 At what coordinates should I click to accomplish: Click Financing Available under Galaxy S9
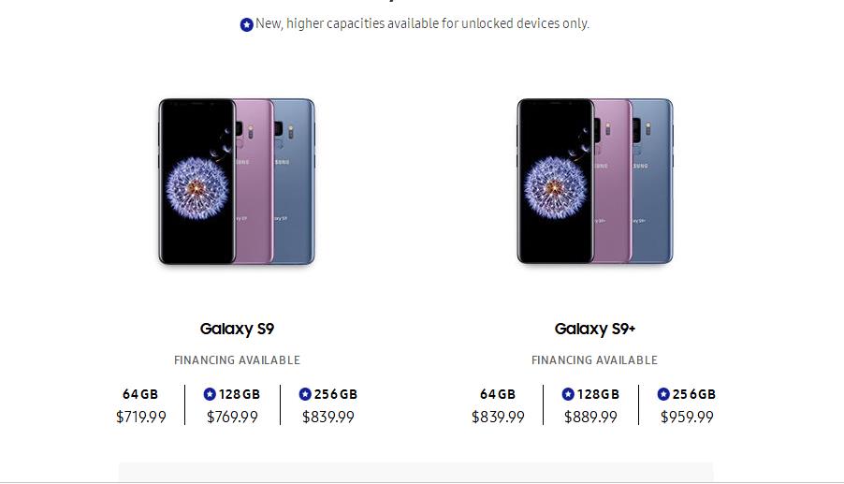pos(237,360)
